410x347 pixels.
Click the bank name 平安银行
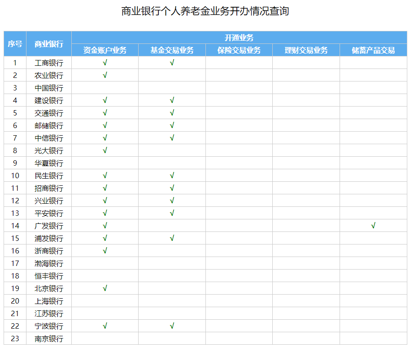(x=49, y=213)
